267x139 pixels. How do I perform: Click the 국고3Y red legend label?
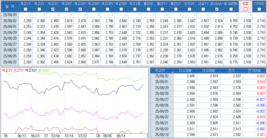pyautogui.click(x=7, y=70)
